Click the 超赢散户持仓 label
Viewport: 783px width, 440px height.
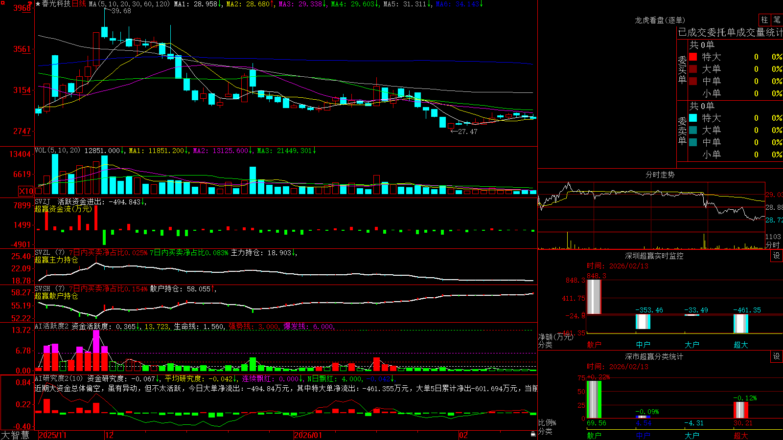pos(56,296)
